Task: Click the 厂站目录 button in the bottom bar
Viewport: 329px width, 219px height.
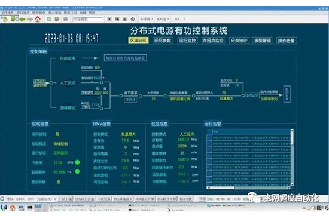Action: (65, 199)
